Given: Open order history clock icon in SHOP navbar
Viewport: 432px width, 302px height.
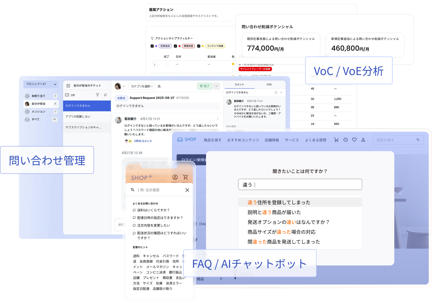Looking at the screenshot, I should pyautogui.click(x=346, y=140).
